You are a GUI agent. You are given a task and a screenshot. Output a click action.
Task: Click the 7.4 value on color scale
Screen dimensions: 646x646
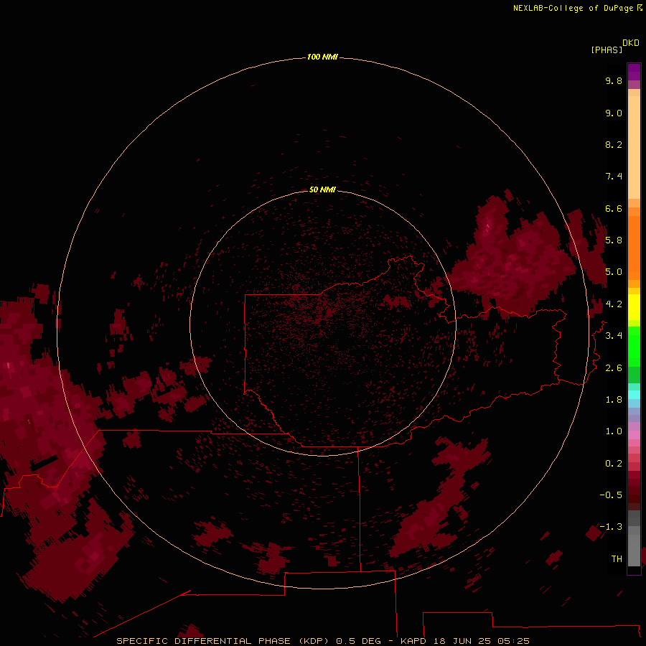point(614,177)
